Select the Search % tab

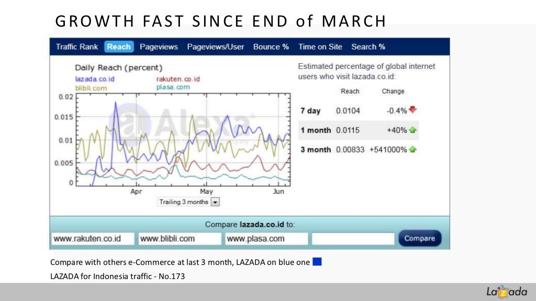pos(368,47)
